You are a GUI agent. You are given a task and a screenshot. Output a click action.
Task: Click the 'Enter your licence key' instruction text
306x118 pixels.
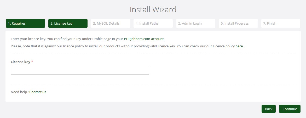tap(65, 39)
